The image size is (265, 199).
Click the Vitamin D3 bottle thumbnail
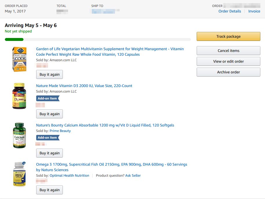coord(19,96)
